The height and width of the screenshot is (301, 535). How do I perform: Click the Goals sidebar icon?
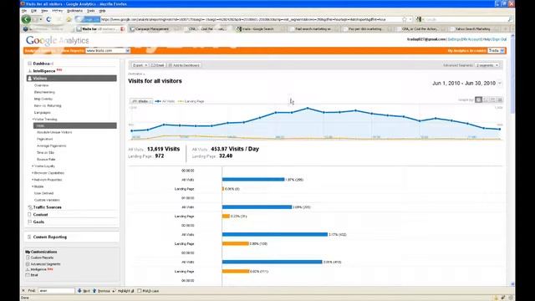coord(30,222)
